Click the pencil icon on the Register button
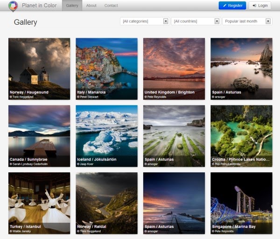The image size is (280, 239). [224, 6]
